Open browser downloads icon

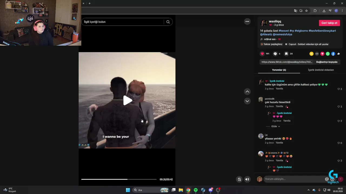click(324, 11)
